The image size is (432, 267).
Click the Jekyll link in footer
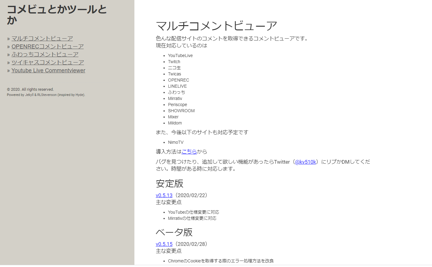tap(29, 95)
